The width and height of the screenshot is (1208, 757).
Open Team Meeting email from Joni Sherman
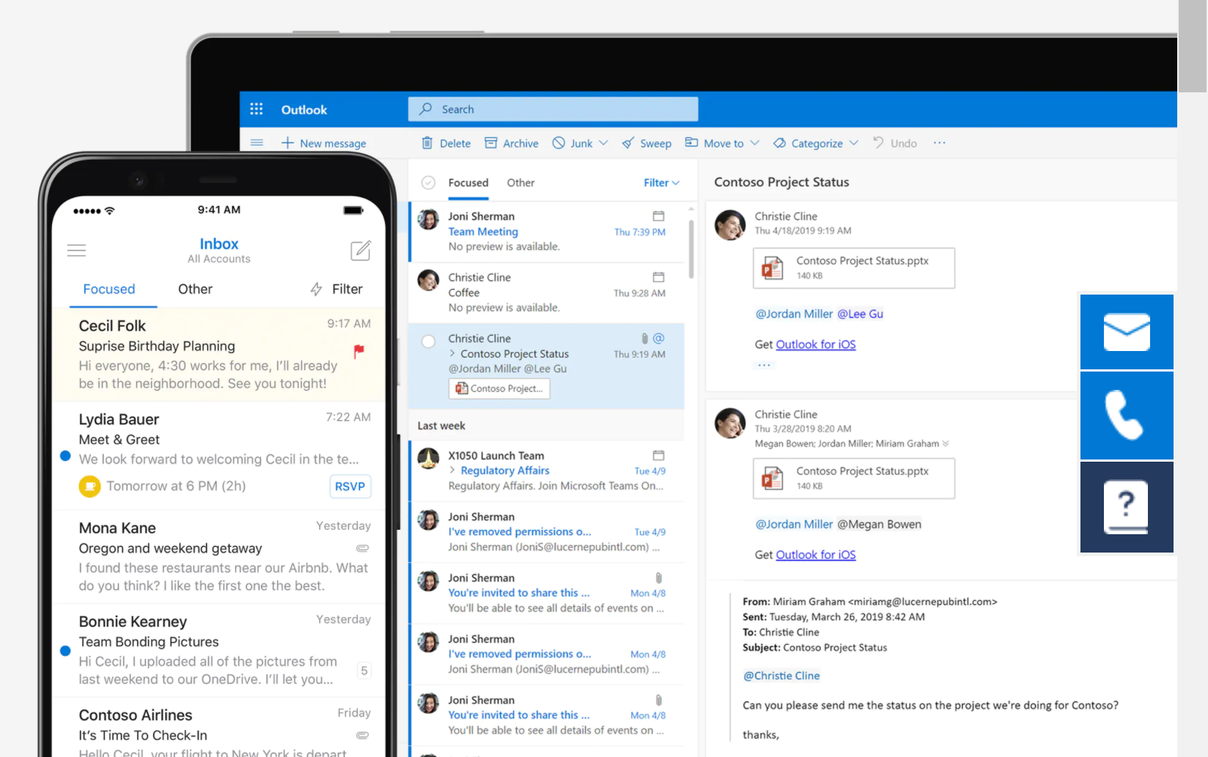(548, 232)
